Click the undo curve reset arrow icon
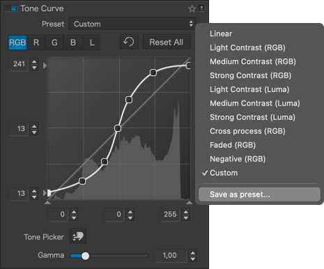Screen dimensions: 324x269 point(129,42)
